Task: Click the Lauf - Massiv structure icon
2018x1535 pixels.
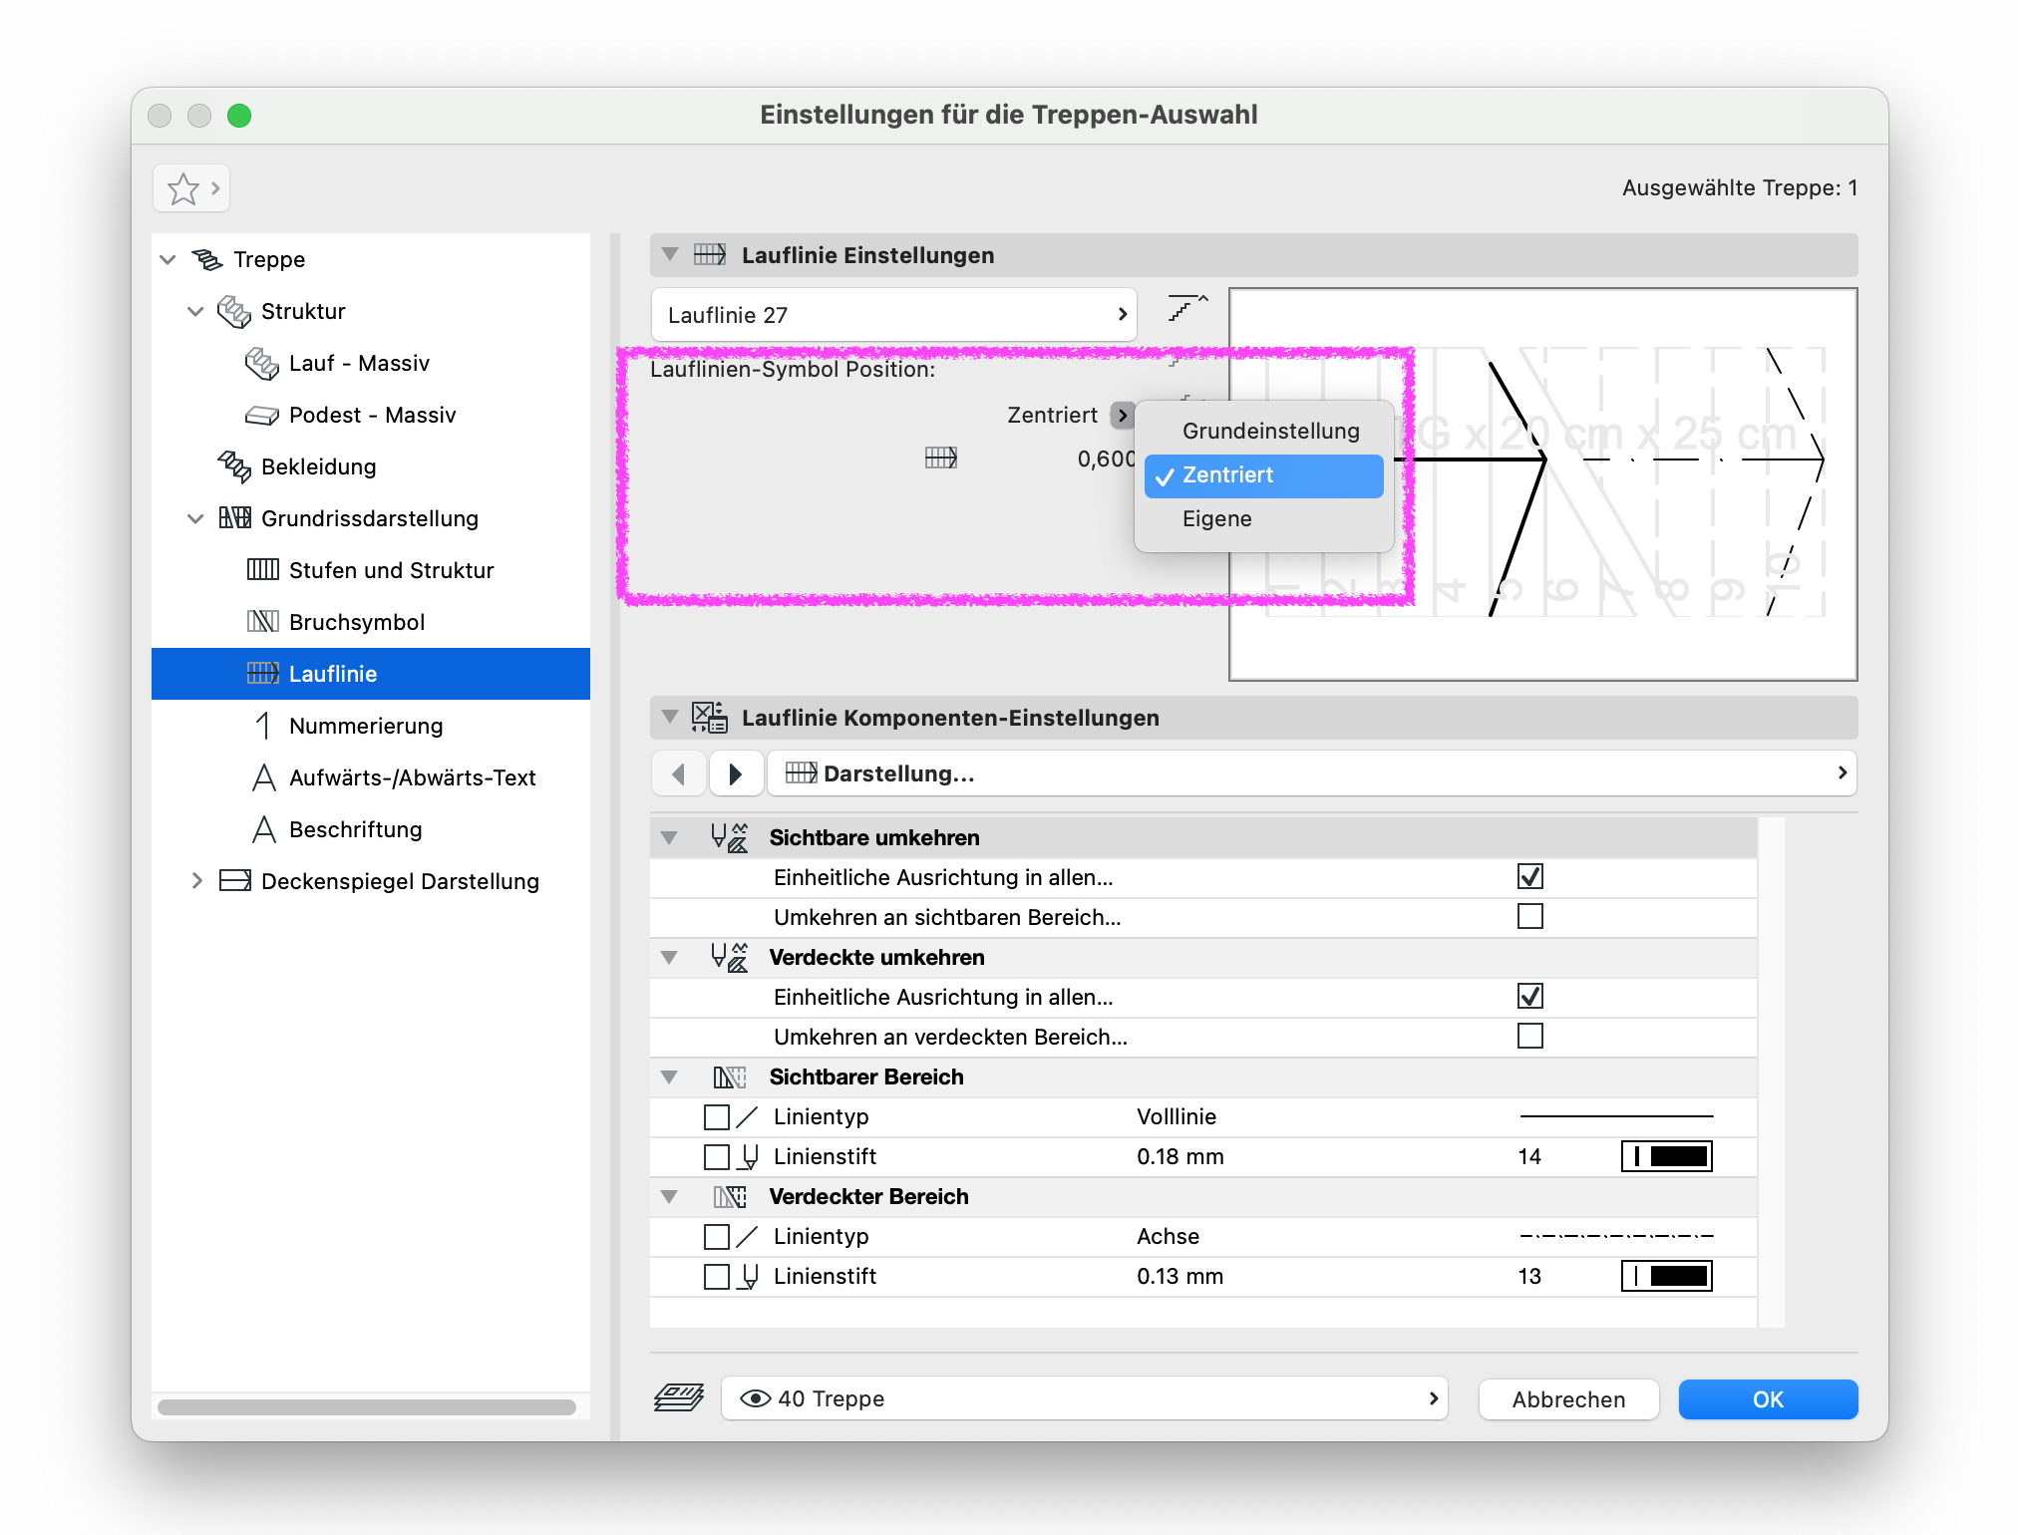Action: click(x=261, y=364)
